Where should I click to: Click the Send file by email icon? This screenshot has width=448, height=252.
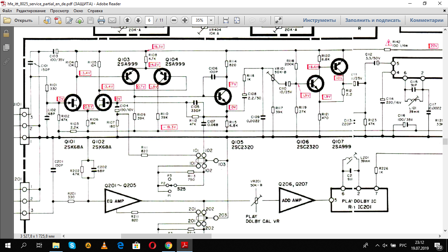(x=112, y=20)
